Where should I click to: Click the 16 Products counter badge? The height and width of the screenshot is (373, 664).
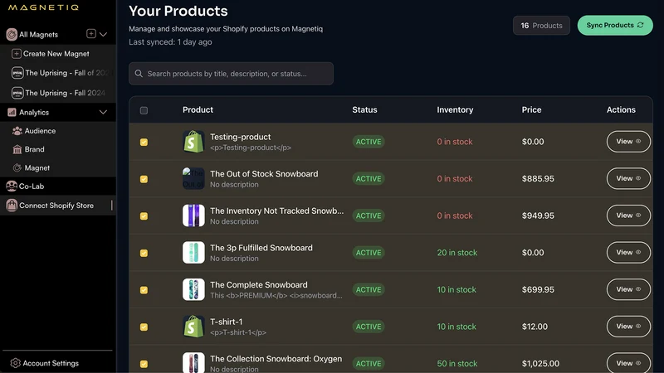click(x=541, y=26)
